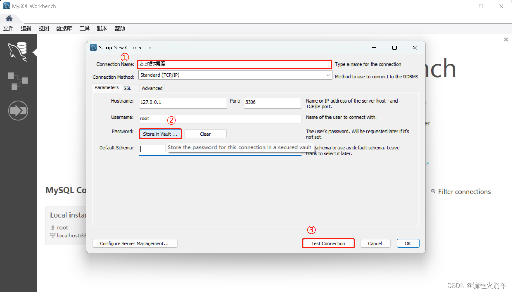Open the 脚本 menu

[x=102, y=28]
